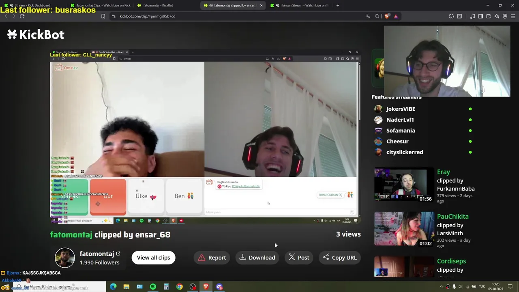Open the translate page icon
This screenshot has height=292, width=519.
[x=368, y=16]
